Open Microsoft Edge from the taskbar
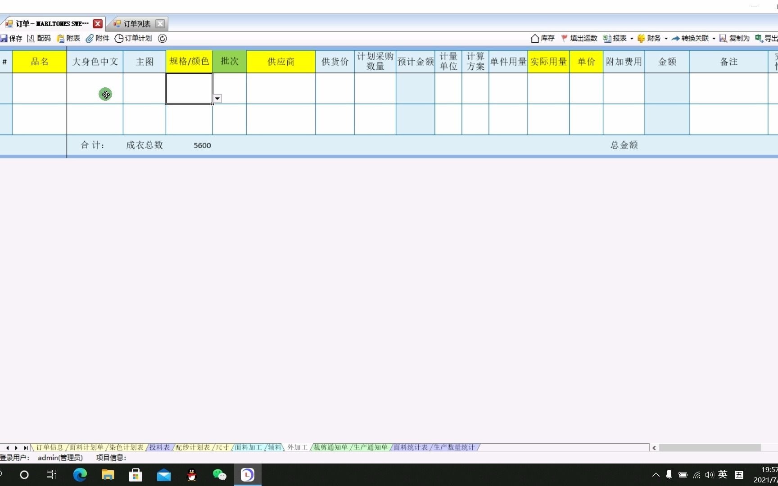The image size is (778, 486). click(80, 475)
